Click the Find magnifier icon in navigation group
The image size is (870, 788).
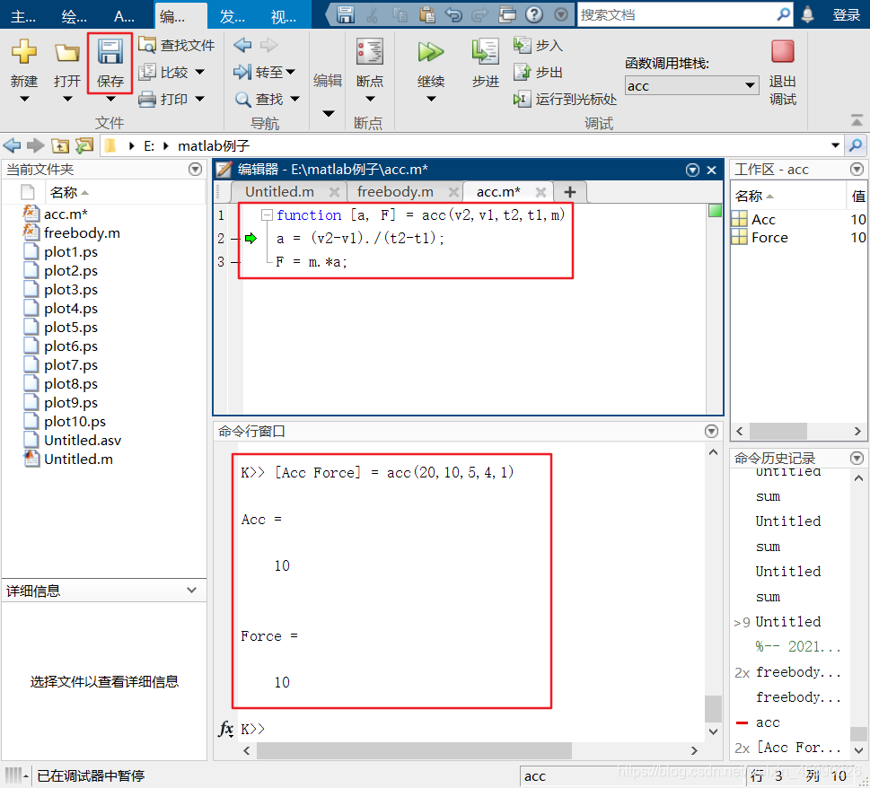243,100
